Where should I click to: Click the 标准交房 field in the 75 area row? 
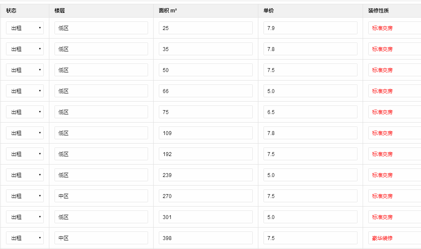tap(394, 112)
